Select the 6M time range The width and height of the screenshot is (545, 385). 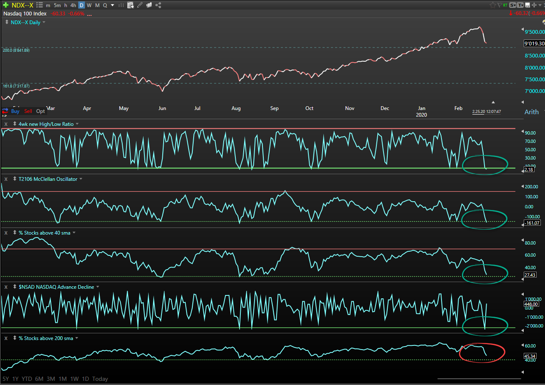pyautogui.click(x=40, y=379)
